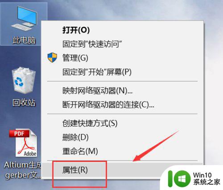The width and height of the screenshot is (223, 190).
Task: Open 管理(G) from the context menu
Action: pyautogui.click(x=75, y=58)
